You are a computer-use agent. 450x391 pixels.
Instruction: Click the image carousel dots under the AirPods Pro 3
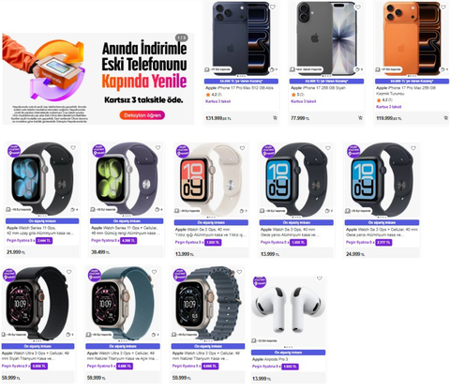coord(288,347)
